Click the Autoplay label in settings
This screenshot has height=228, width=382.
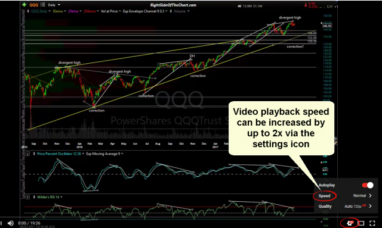pyautogui.click(x=326, y=185)
